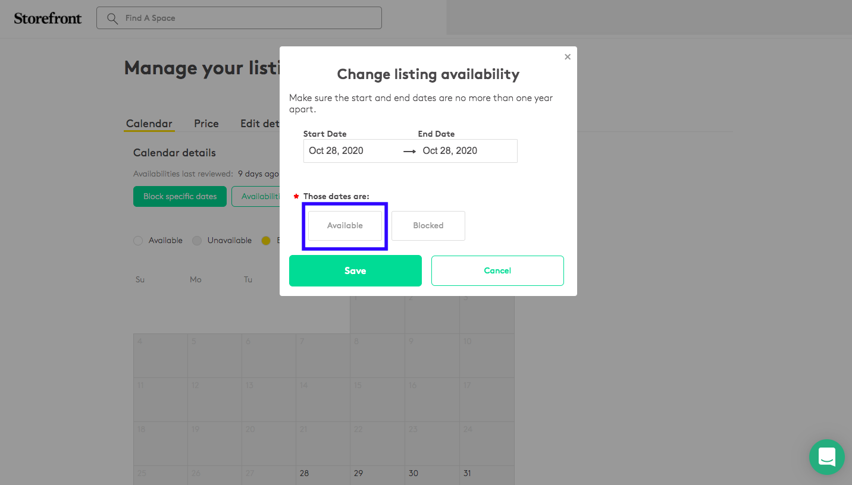Click the Available legend circle
Image resolution: width=852 pixels, height=485 pixels.
[138, 241]
